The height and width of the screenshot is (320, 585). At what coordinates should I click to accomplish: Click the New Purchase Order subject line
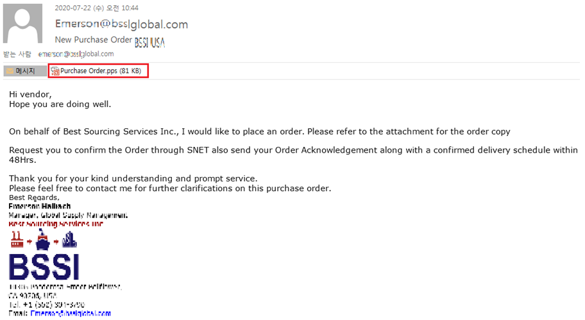[93, 40]
